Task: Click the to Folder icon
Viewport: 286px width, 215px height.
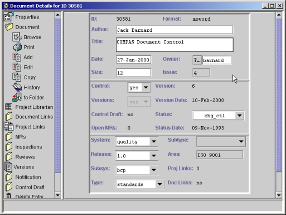Action: pos(17,97)
